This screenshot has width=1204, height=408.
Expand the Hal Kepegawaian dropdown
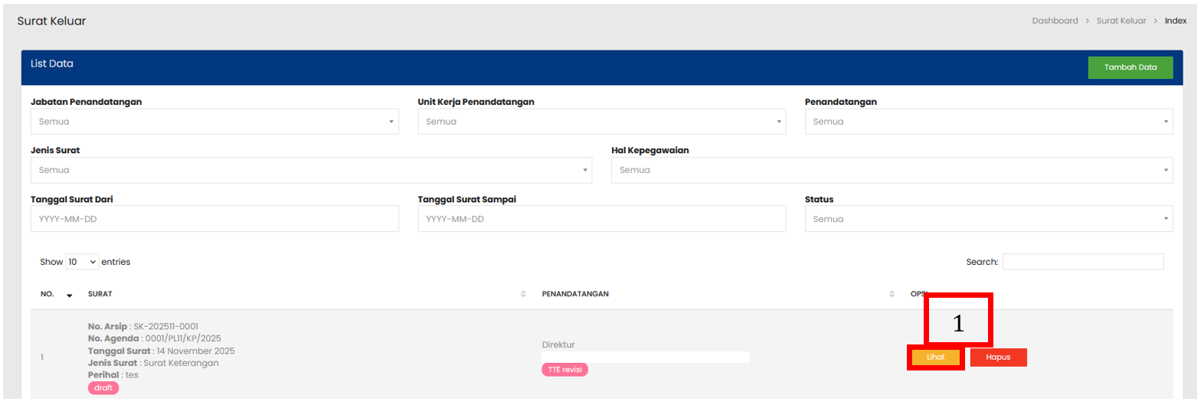(x=892, y=170)
